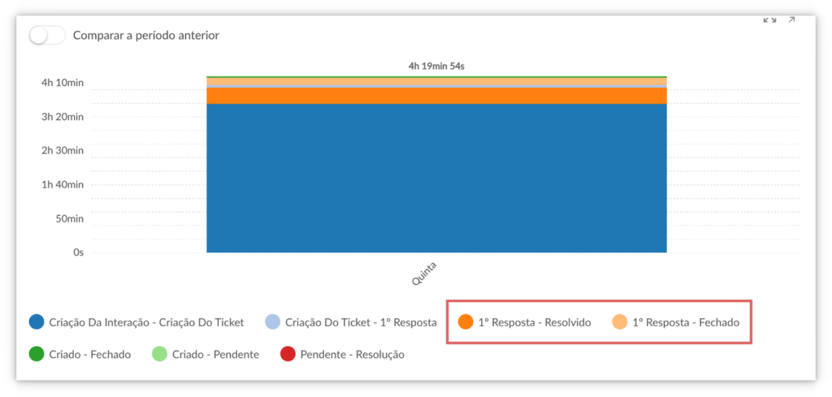Screen dimensions: 832x397
Task: Open chart via the diagonal arrow icon
Action: coord(792,20)
